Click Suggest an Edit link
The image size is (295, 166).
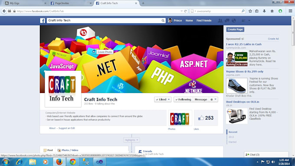pos(67,128)
